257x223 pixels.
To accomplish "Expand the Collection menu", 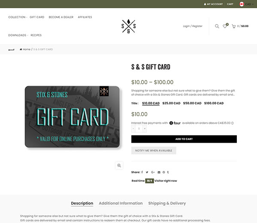I will click(x=18, y=17).
